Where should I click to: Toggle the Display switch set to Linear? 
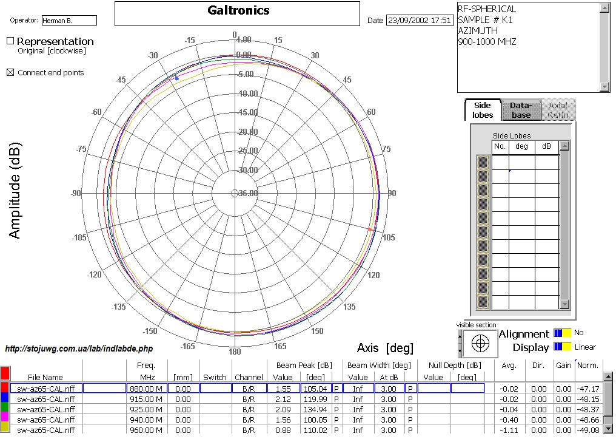563,347
